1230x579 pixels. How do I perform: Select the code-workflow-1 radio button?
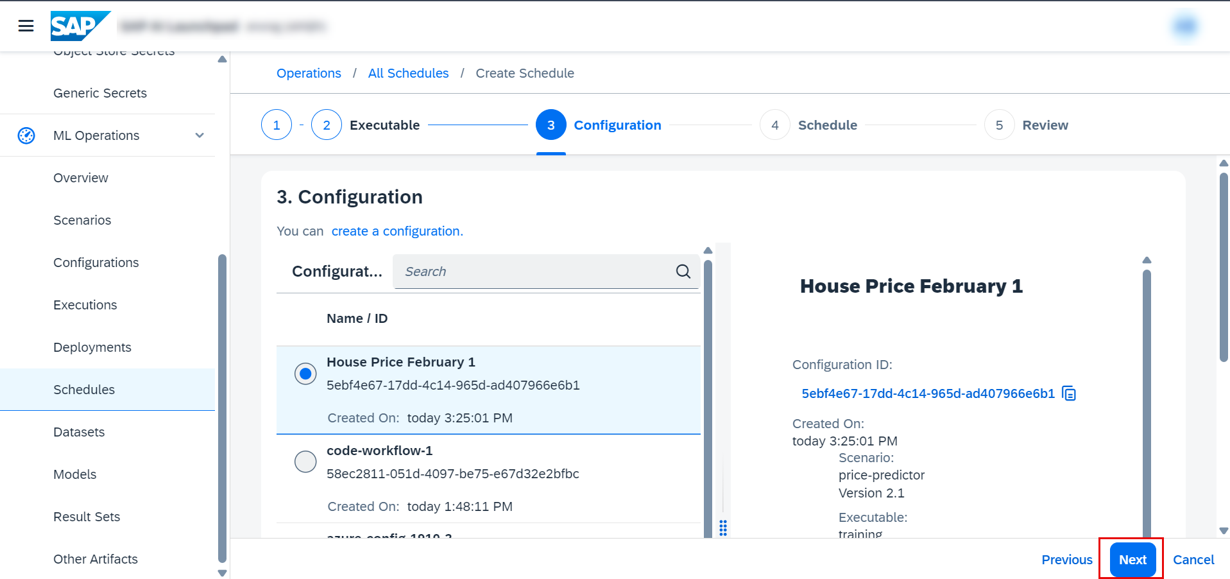coord(305,462)
